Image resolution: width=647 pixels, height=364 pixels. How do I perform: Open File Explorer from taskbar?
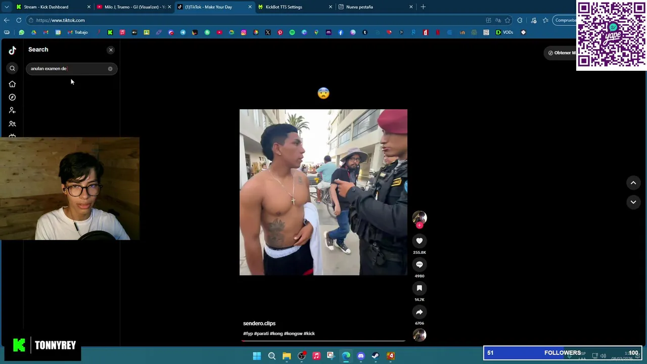point(287,356)
